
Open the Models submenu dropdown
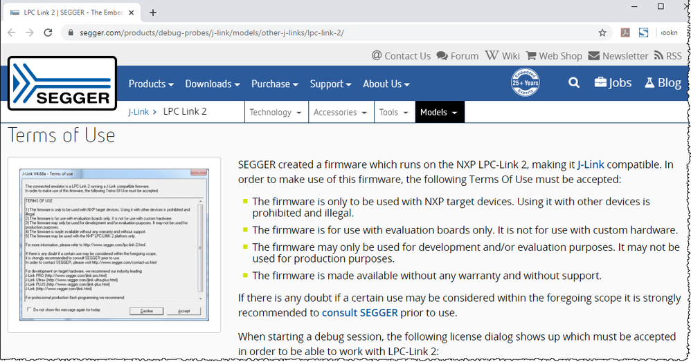pyautogui.click(x=440, y=112)
